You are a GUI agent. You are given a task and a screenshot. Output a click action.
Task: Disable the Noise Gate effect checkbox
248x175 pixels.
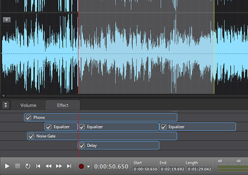[32, 136]
